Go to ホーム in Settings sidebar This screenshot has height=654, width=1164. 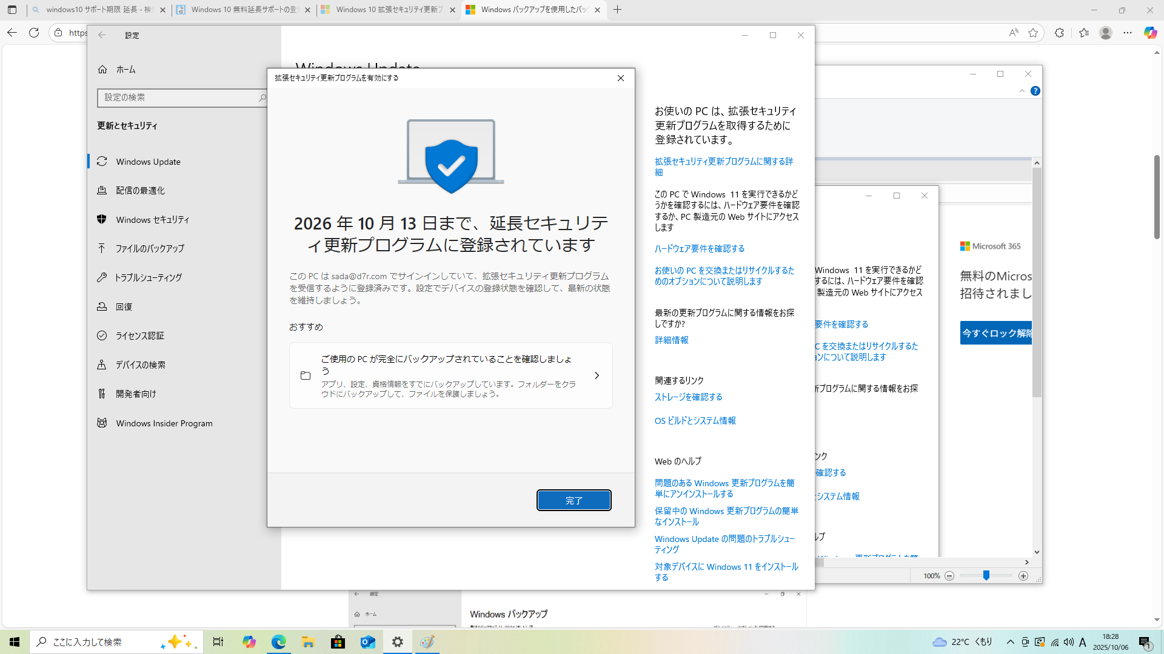pyautogui.click(x=125, y=70)
